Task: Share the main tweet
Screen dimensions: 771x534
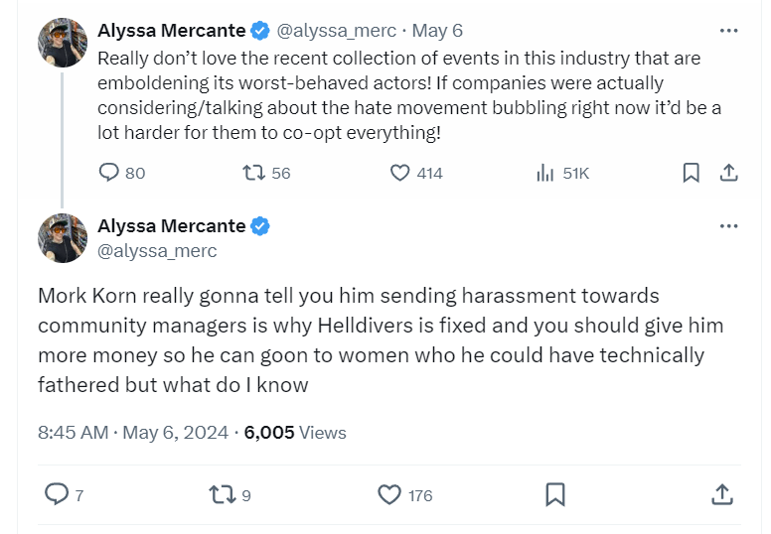Action: 722,493
